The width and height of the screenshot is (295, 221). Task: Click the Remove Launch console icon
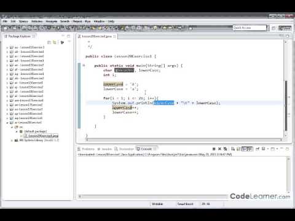[x=219, y=149]
